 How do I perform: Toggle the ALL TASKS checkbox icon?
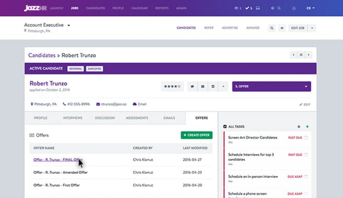225,127
